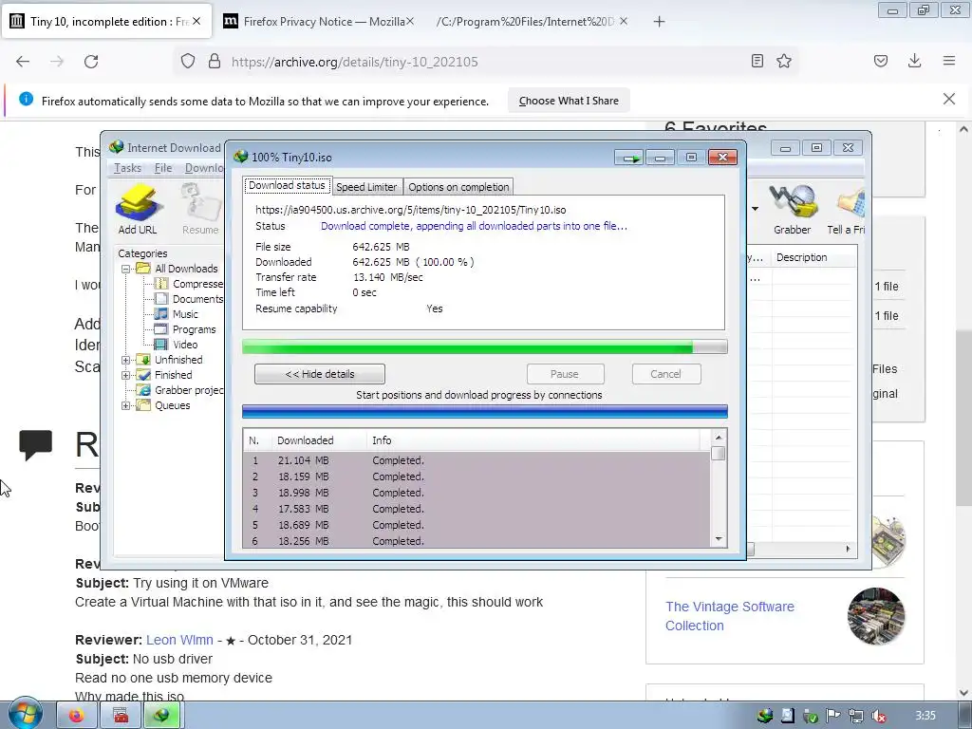
Task: Toggle Firefox reader view icon
Action: pyautogui.click(x=757, y=61)
